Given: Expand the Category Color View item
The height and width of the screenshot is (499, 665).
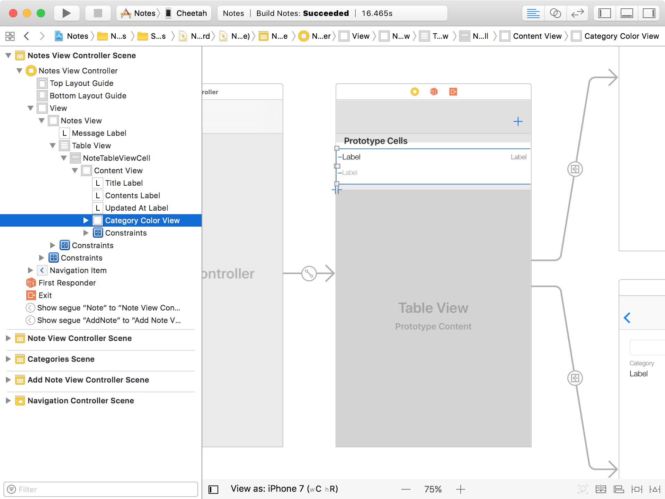Looking at the screenshot, I should pyautogui.click(x=86, y=220).
